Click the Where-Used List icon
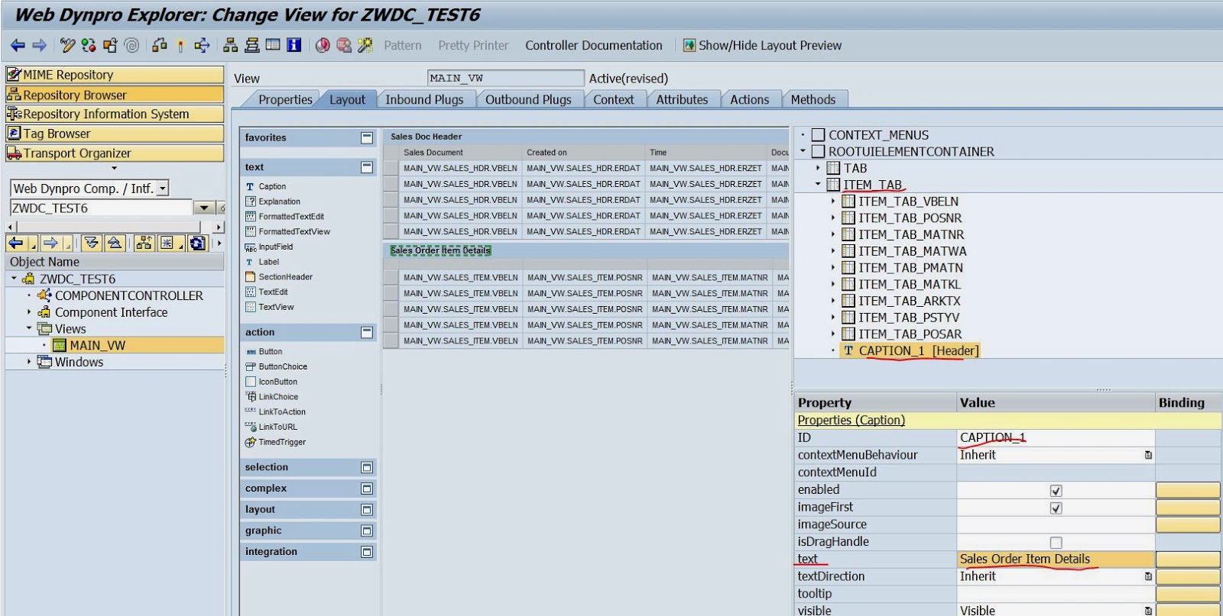This screenshot has height=616, width=1223. point(202,46)
